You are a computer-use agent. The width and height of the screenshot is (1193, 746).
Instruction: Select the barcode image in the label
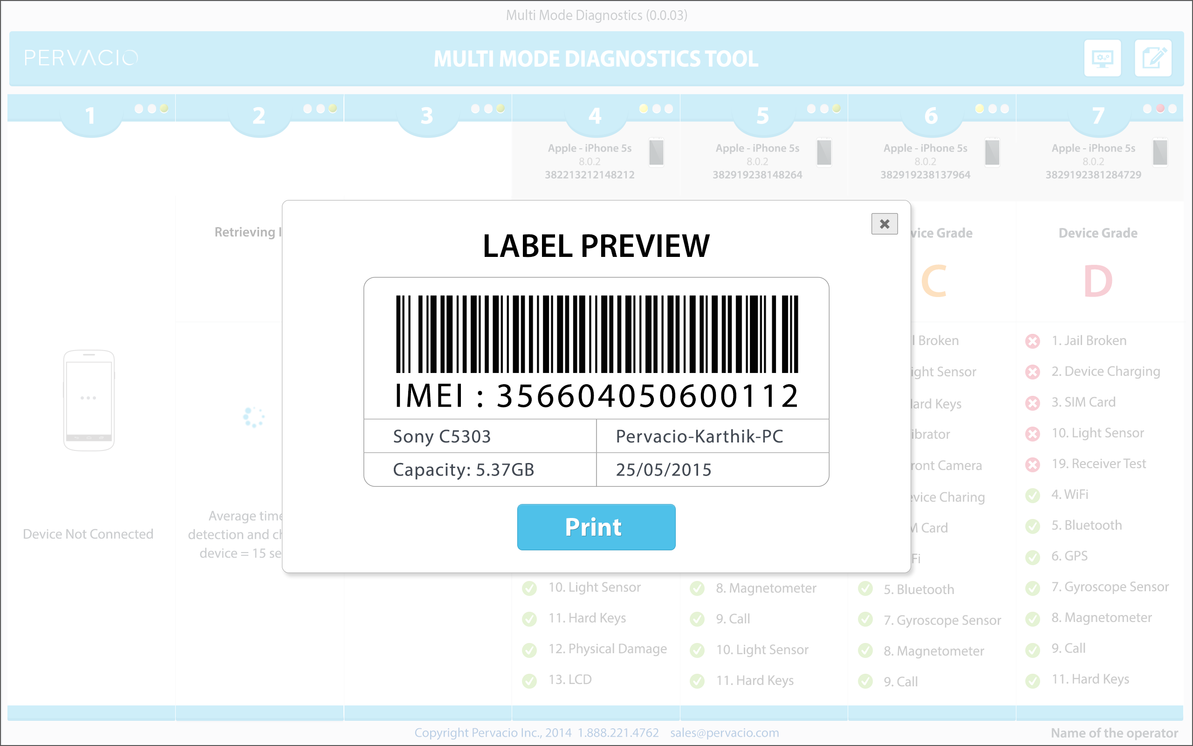[x=596, y=334]
